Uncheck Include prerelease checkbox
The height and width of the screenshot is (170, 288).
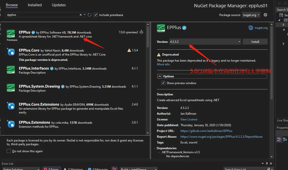(96, 15)
